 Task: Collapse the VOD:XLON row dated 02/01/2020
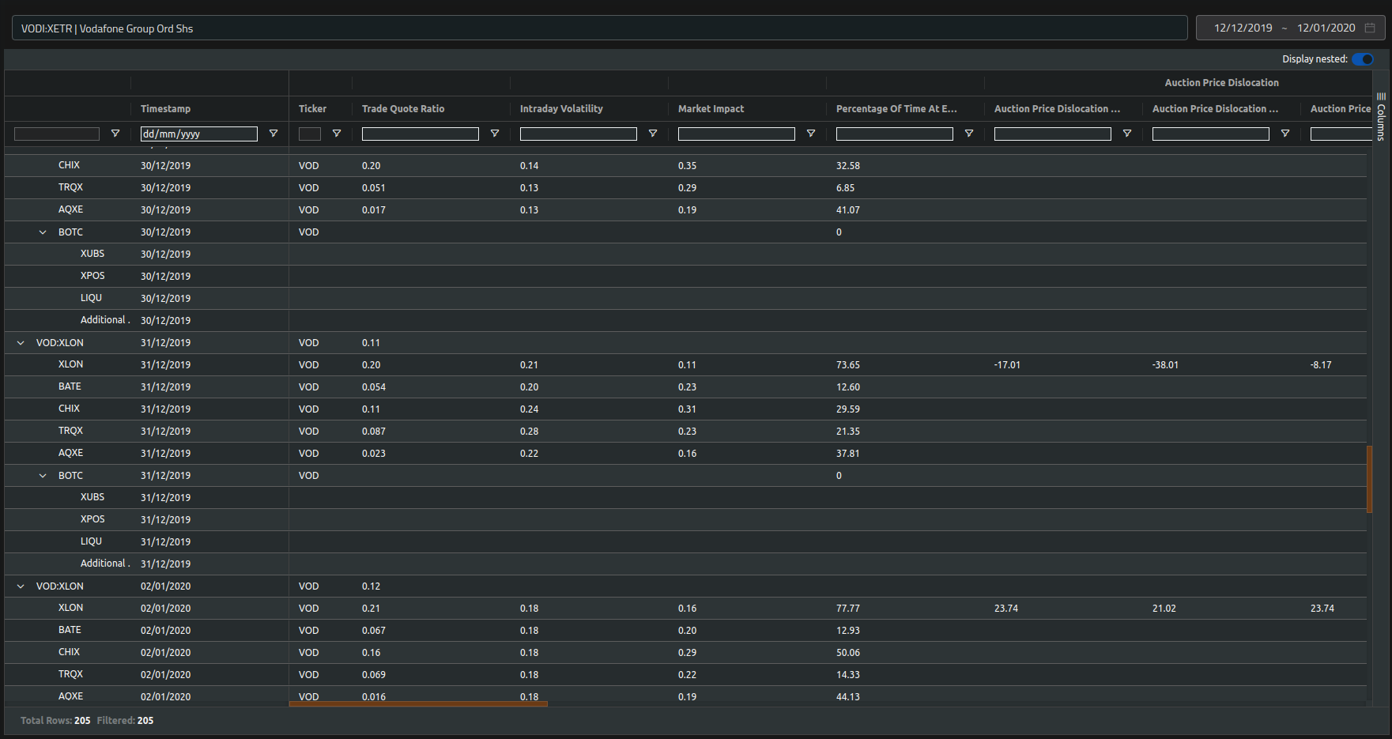pos(20,586)
